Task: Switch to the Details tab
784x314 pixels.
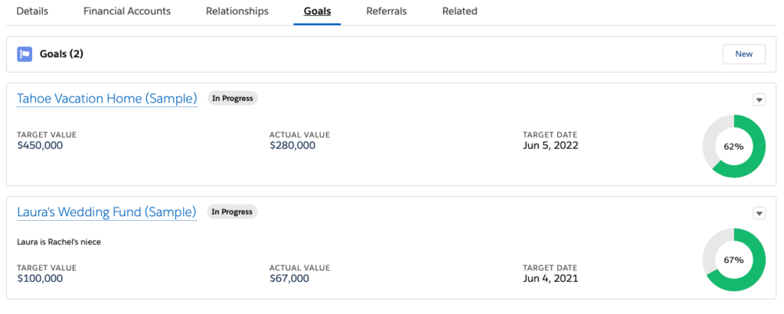Action: point(32,11)
